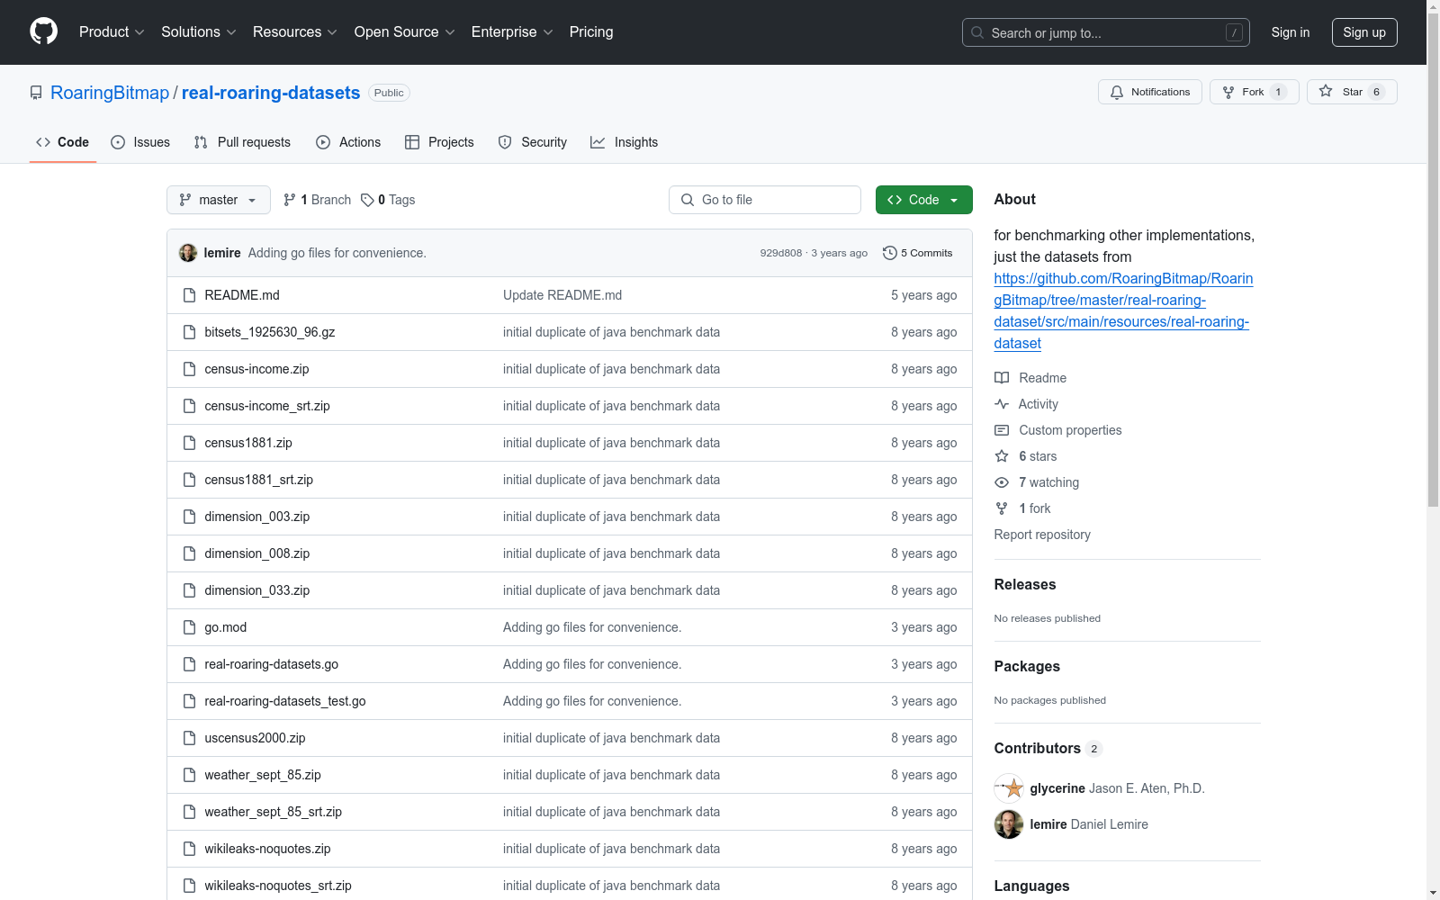Click the Custom properties note icon
Image resolution: width=1440 pixels, height=900 pixels.
pyautogui.click(x=1002, y=430)
